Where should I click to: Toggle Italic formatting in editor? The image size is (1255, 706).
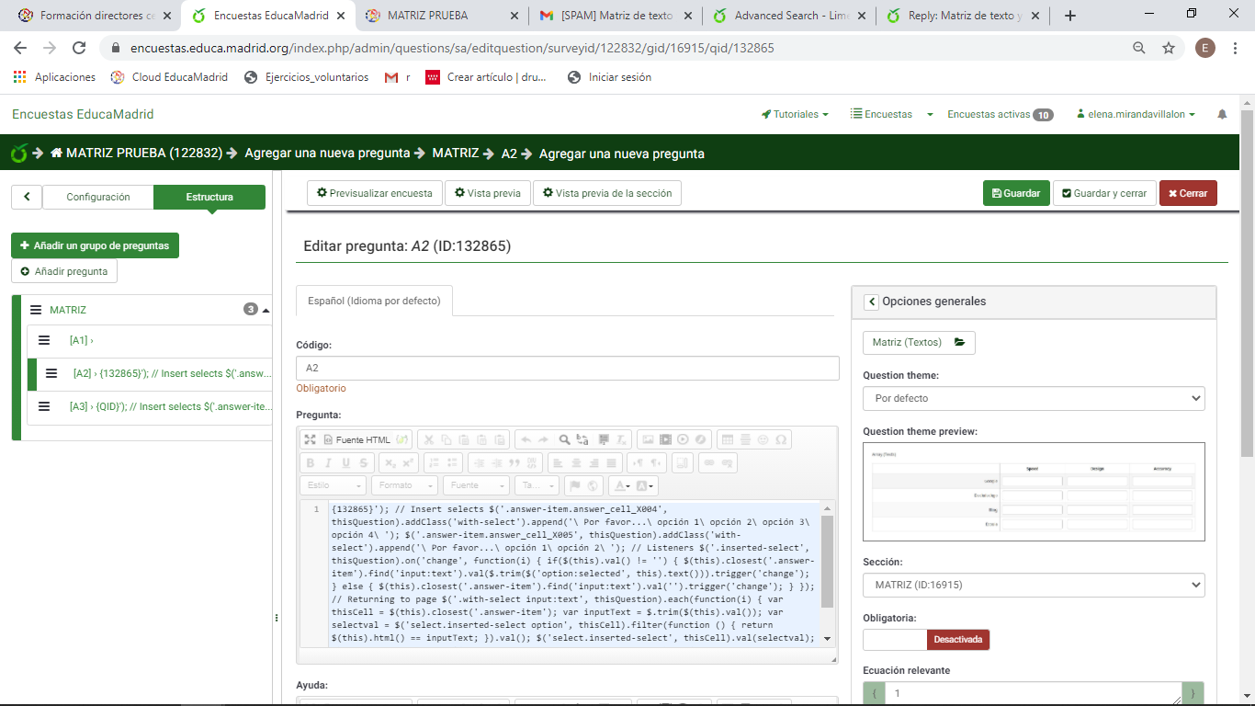tap(328, 462)
